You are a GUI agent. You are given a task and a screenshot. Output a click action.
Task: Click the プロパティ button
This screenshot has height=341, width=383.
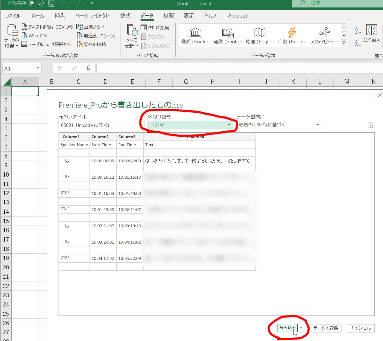coord(153,37)
